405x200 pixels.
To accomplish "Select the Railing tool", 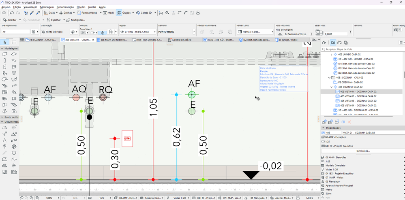I will (14, 86).
